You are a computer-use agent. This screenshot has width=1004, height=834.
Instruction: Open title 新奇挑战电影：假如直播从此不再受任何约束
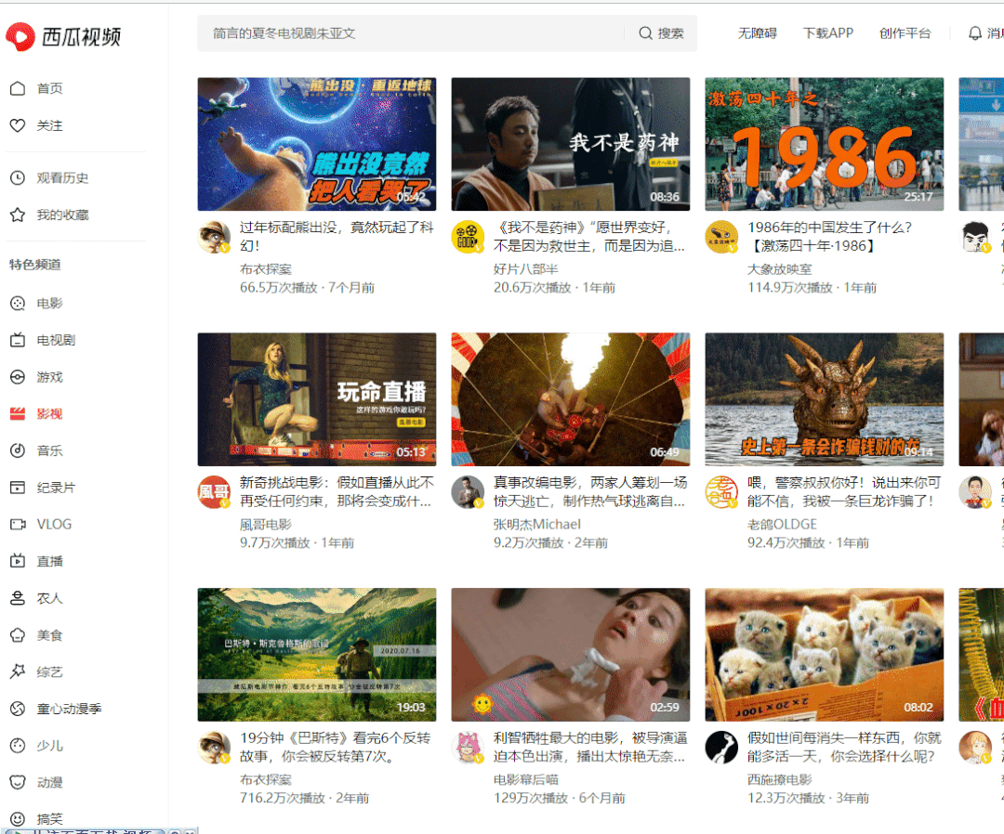337,492
